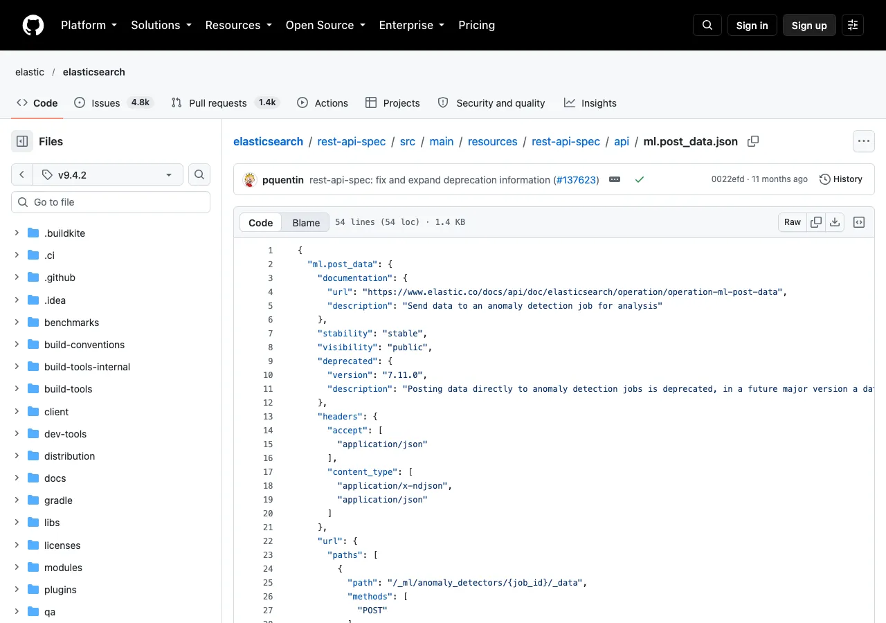This screenshot has width=886, height=623.
Task: Open pull request #137623 link
Action: click(x=576, y=179)
